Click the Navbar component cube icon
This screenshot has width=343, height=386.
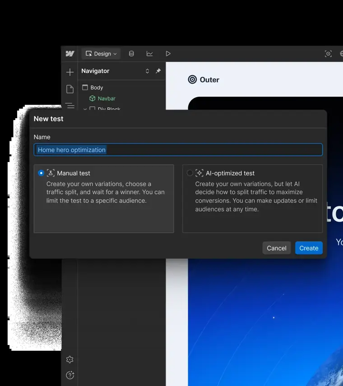[92, 98]
